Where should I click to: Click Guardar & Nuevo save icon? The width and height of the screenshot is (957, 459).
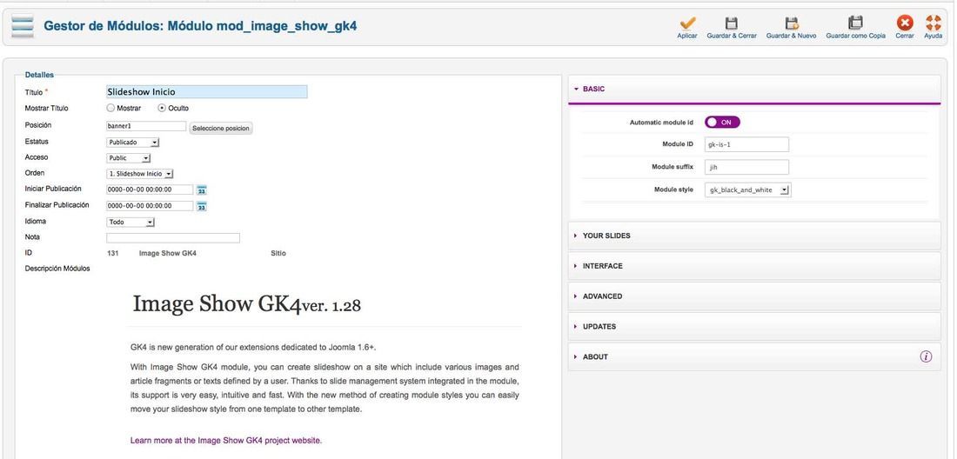coord(792,23)
